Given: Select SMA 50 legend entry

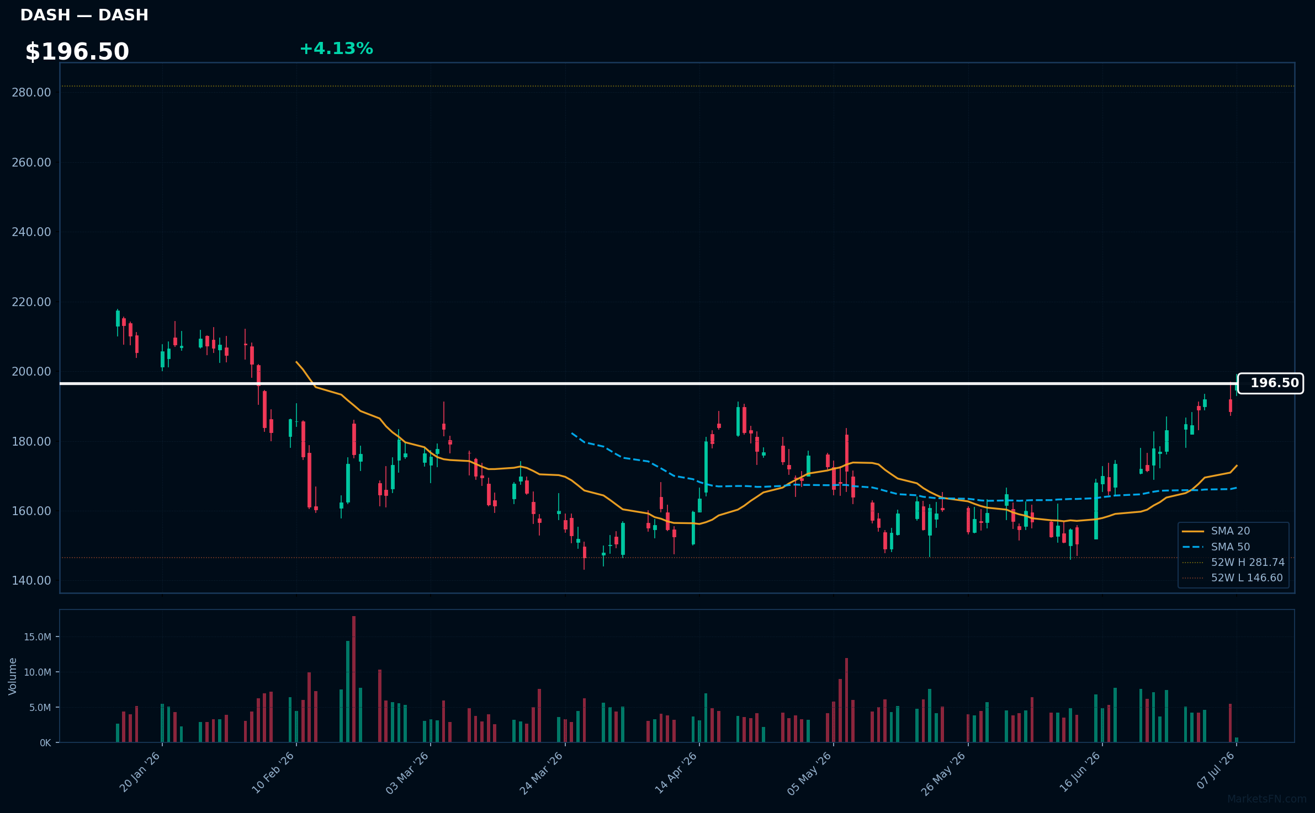Looking at the screenshot, I should [1217, 547].
